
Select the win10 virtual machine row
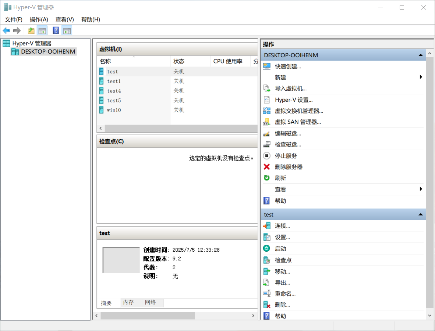click(114, 110)
